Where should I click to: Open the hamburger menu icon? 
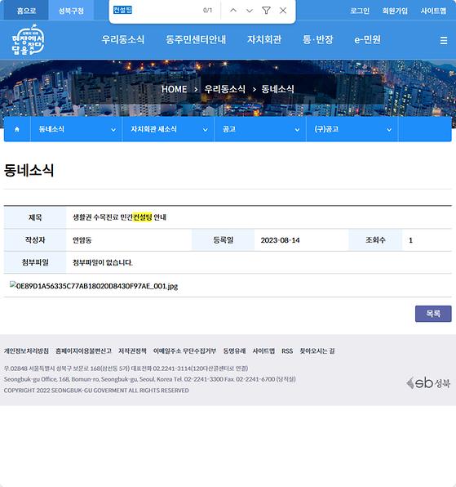coord(444,40)
